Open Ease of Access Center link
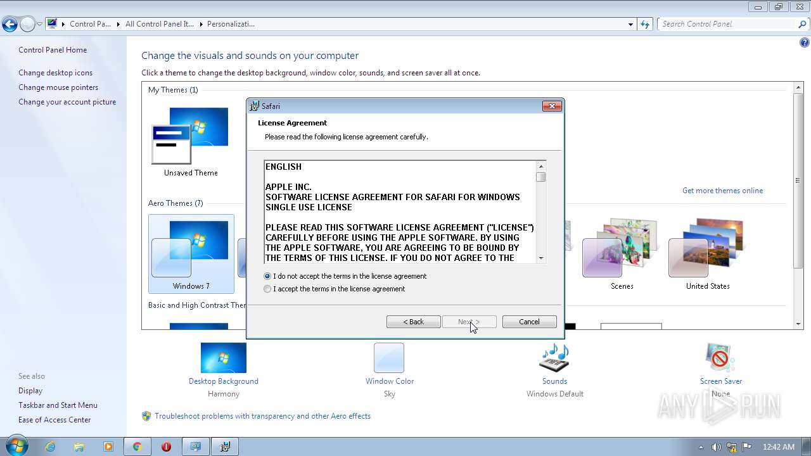The image size is (811, 456). pos(54,420)
